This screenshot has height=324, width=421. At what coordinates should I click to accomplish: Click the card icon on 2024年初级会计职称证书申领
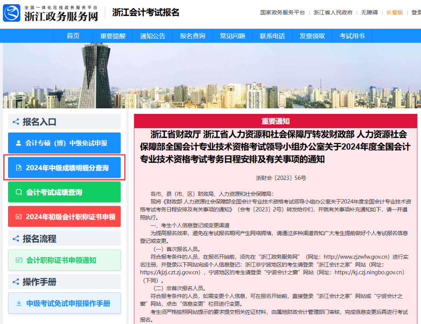click(x=18, y=215)
